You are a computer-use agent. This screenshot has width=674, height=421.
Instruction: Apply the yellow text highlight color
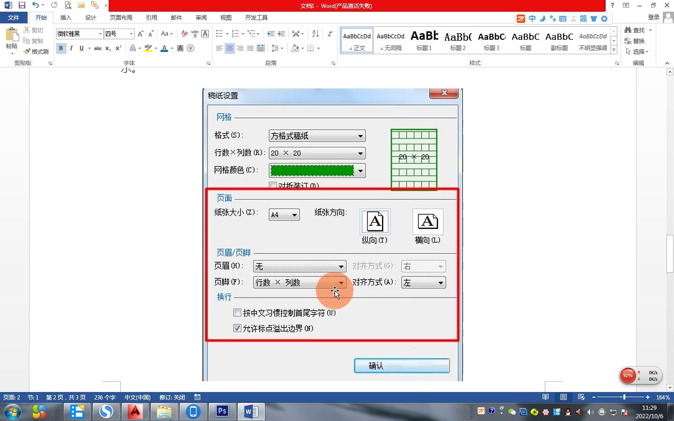pos(148,48)
